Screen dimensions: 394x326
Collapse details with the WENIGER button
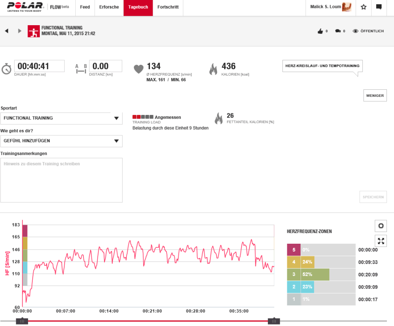pyautogui.click(x=375, y=96)
